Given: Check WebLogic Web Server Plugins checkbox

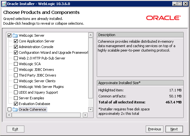Looking at the screenshot, I should coord(16,87).
